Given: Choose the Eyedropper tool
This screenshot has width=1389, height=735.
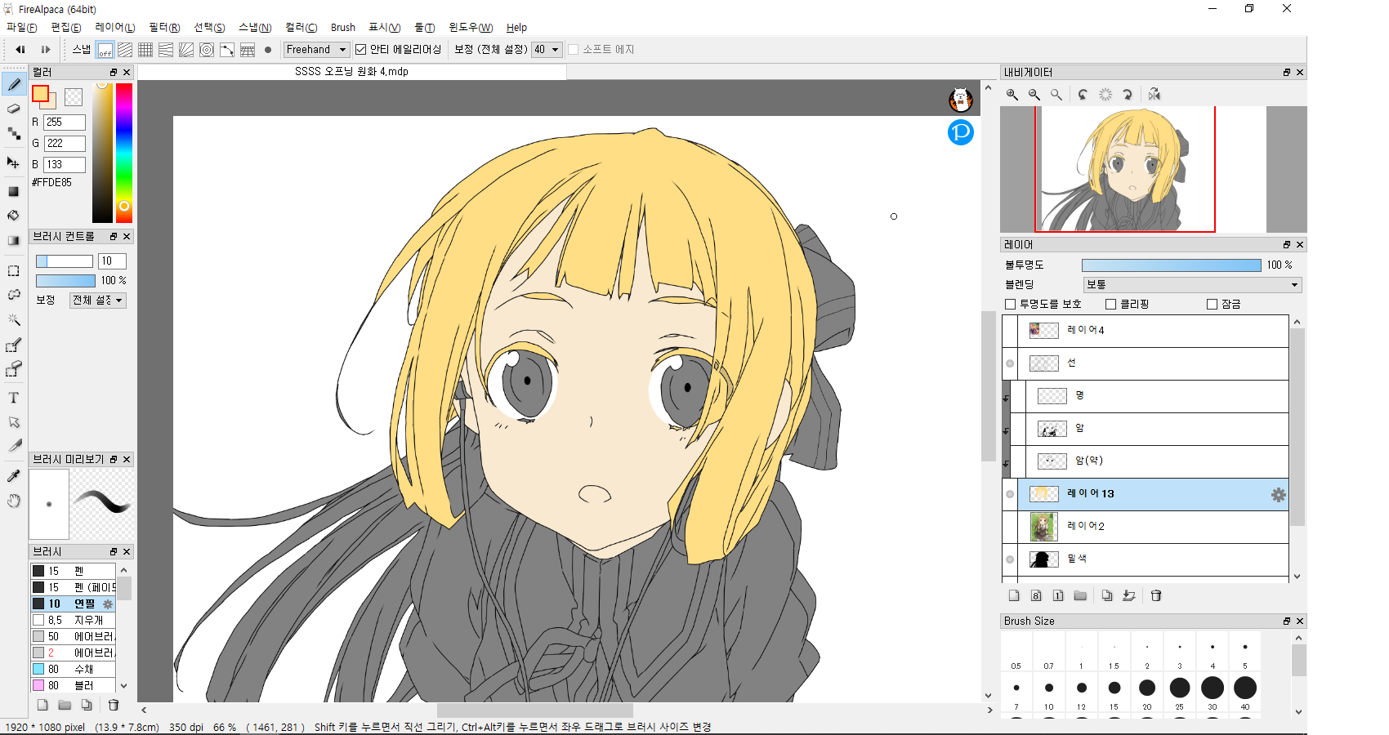Looking at the screenshot, I should click(x=14, y=475).
